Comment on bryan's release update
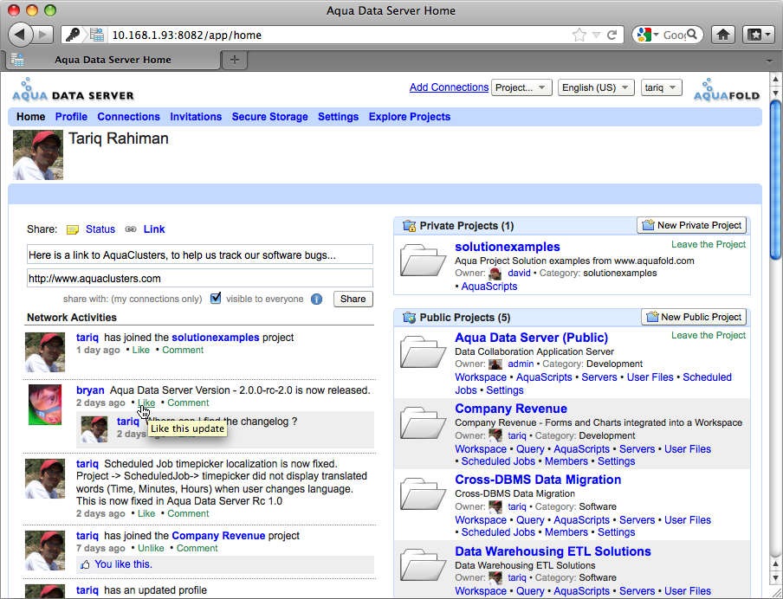Screen dimensions: 783x599 (188, 403)
